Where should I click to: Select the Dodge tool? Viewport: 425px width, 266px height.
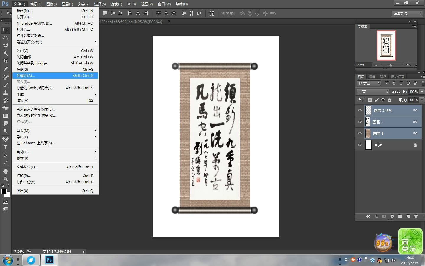[6, 131]
